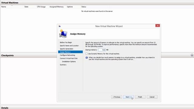Enable Use Dynamic Memory checkbox
This screenshot has width=194, height=109.
(86, 54)
